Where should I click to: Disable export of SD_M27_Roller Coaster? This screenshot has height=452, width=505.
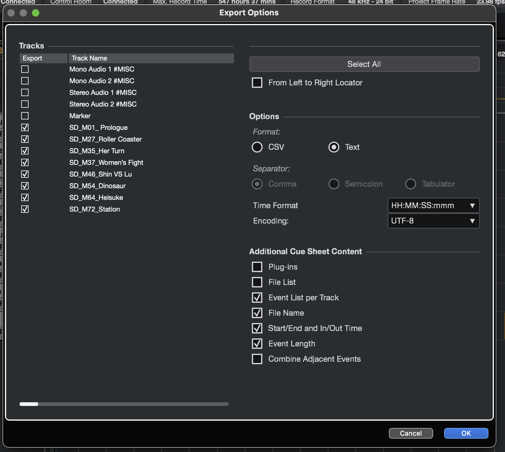(x=25, y=139)
